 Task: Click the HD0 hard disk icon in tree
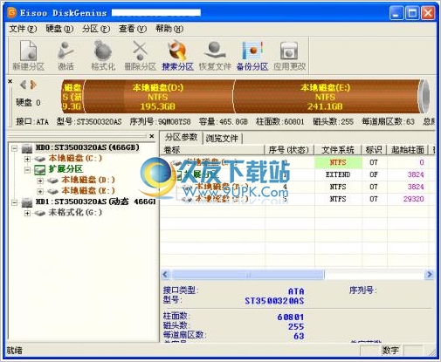click(x=27, y=148)
